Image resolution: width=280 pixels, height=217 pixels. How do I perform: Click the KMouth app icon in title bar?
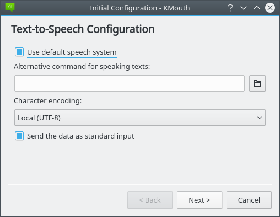coord(10,8)
